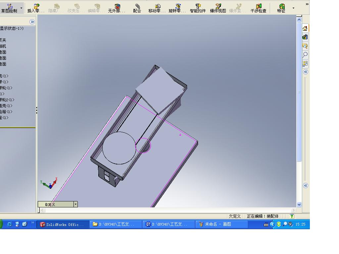Click the vertical scrollbar thumb

point(299,92)
